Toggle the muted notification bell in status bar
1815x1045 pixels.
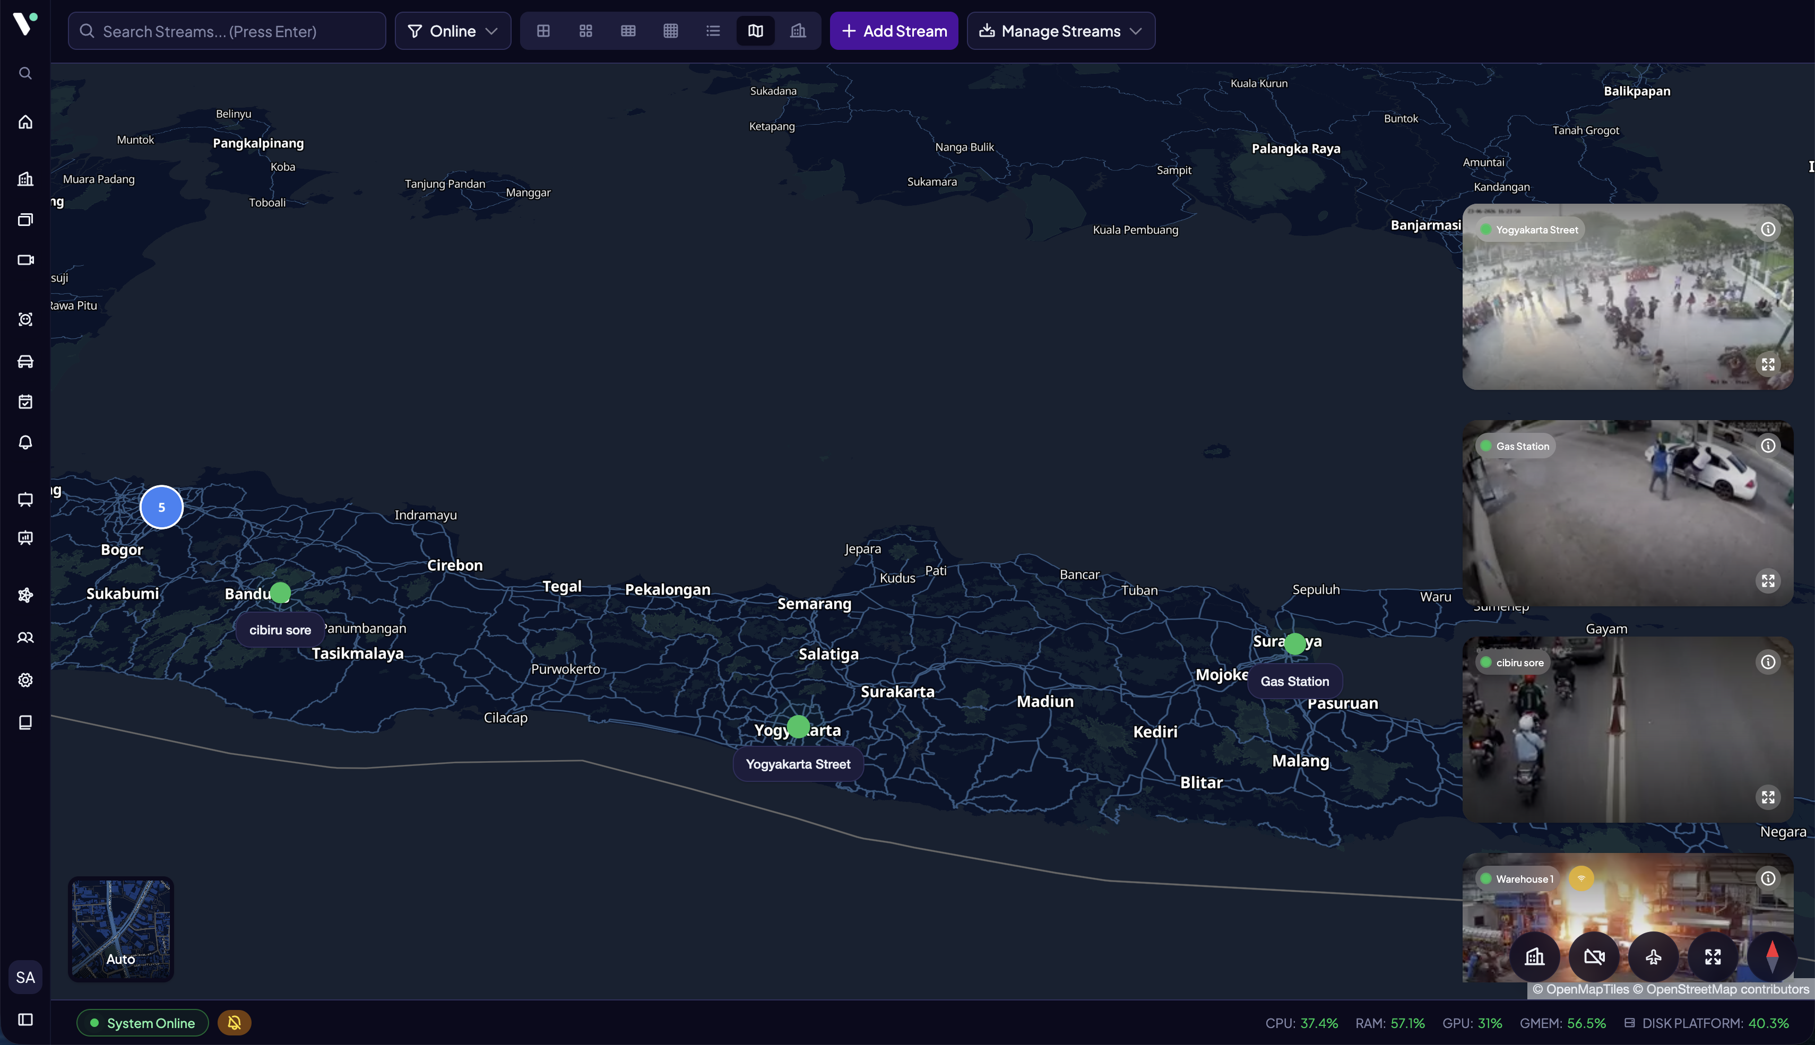234,1023
